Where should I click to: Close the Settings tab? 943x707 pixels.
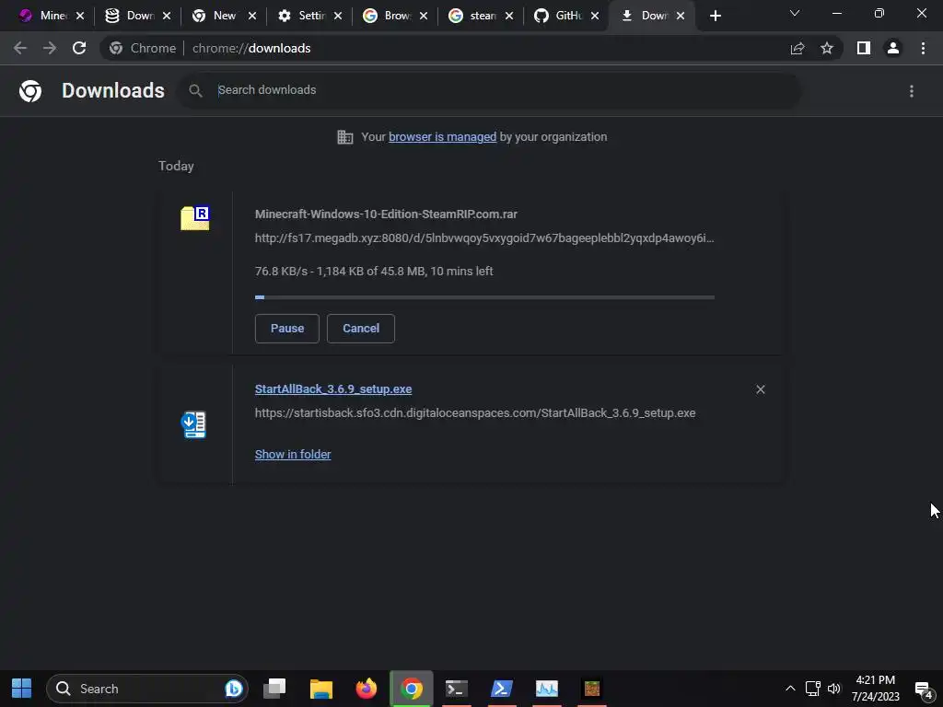tap(338, 16)
